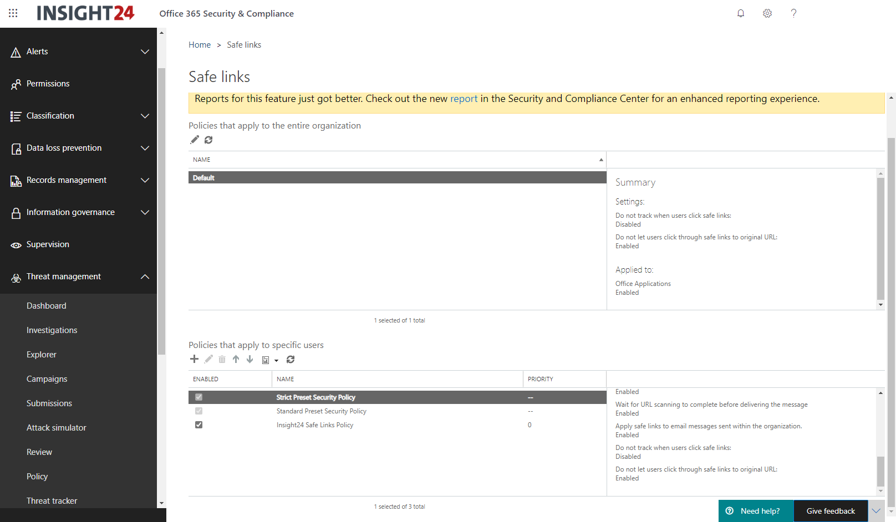Open the app launcher grid
The height and width of the screenshot is (522, 896).
point(13,13)
